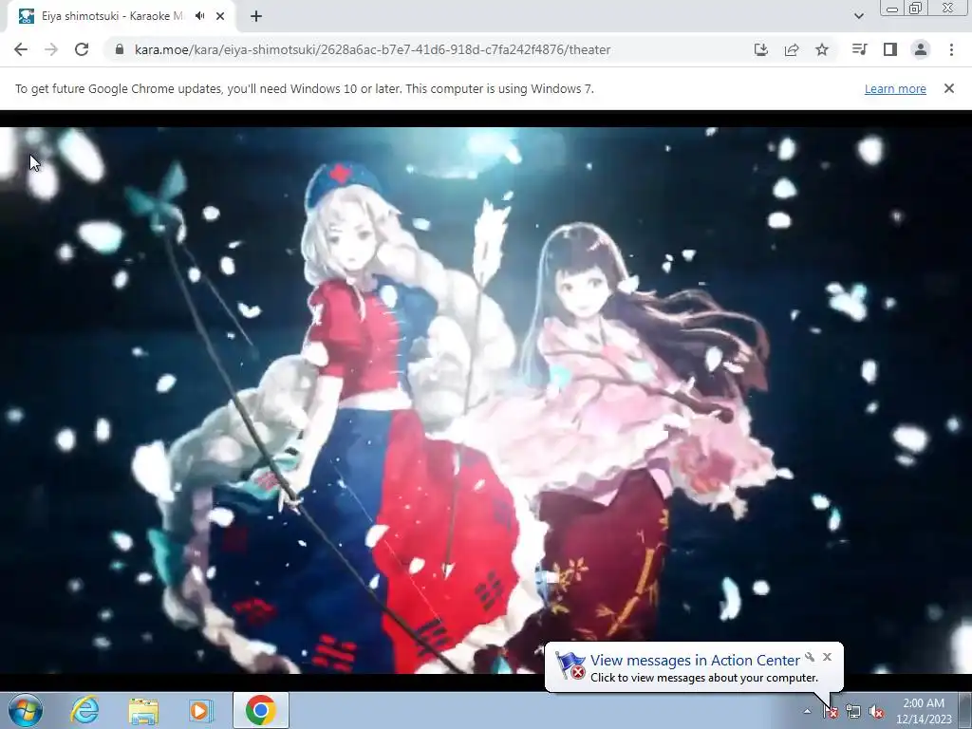This screenshot has width=972, height=729.
Task: Restore down the Chrome window
Action: coord(916,9)
